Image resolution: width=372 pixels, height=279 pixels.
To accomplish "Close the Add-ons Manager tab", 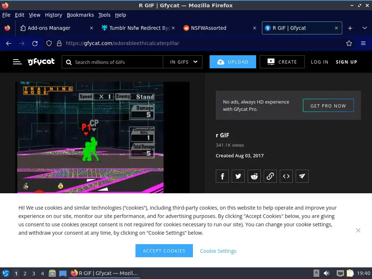I will 92,28.
